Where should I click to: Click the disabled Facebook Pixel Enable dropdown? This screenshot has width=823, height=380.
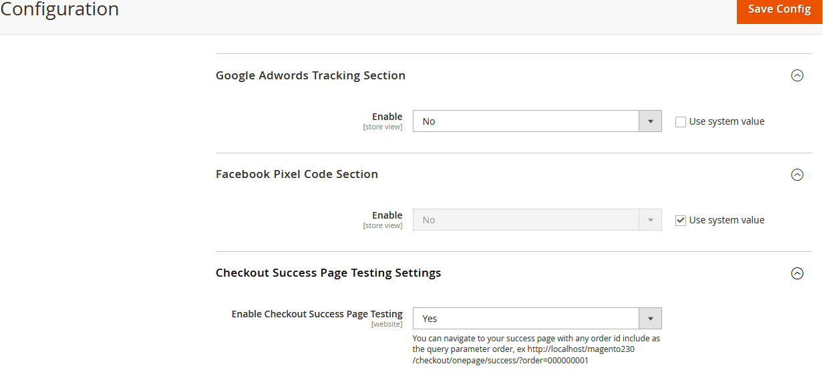click(537, 220)
